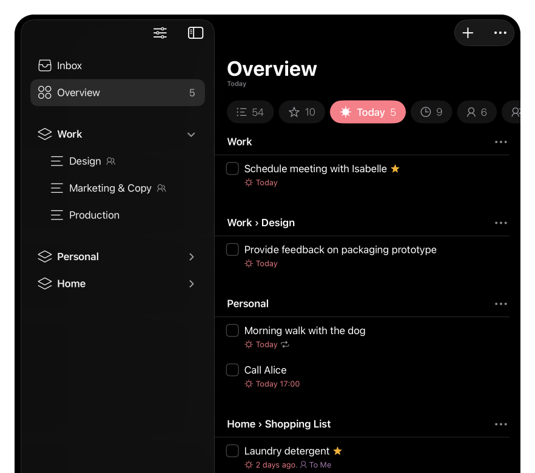Image resolution: width=535 pixels, height=473 pixels.
Task: Toggle the sidebar visibility icon
Action: pyautogui.click(x=195, y=33)
